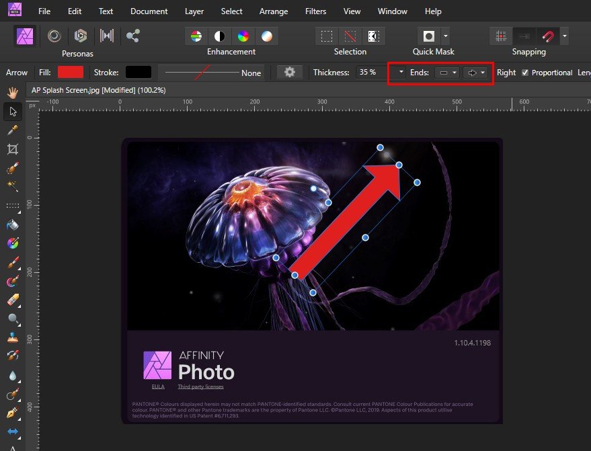Click the Invert Pixel Selection icon

pyautogui.click(x=373, y=36)
